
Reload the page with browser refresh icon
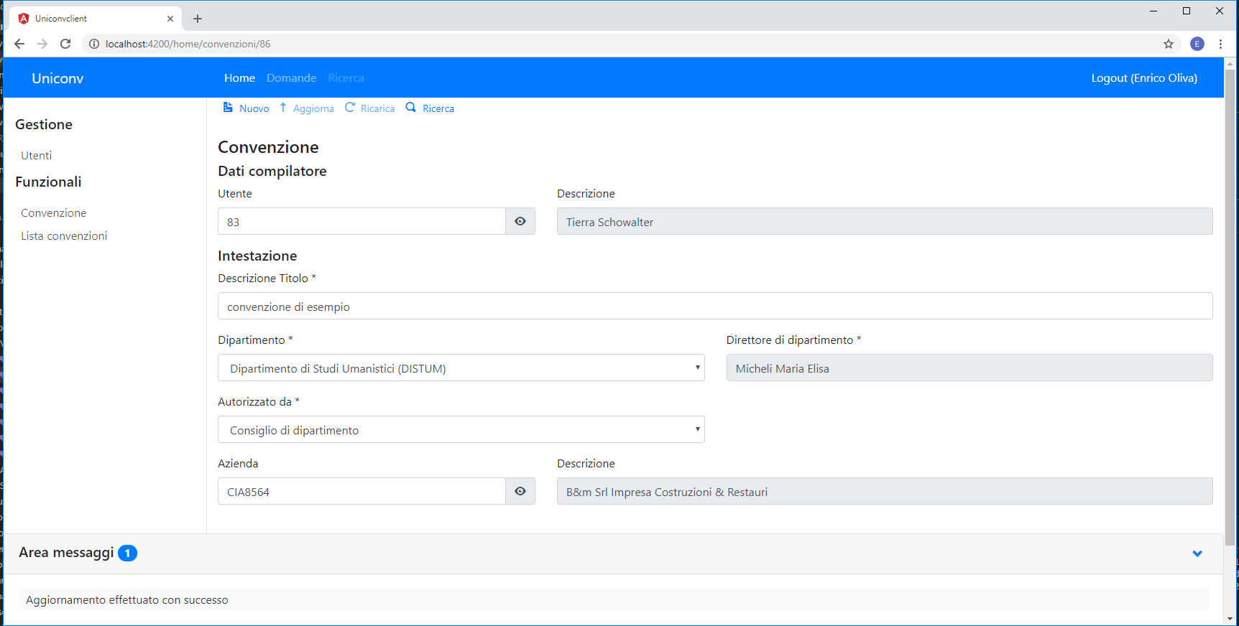65,44
